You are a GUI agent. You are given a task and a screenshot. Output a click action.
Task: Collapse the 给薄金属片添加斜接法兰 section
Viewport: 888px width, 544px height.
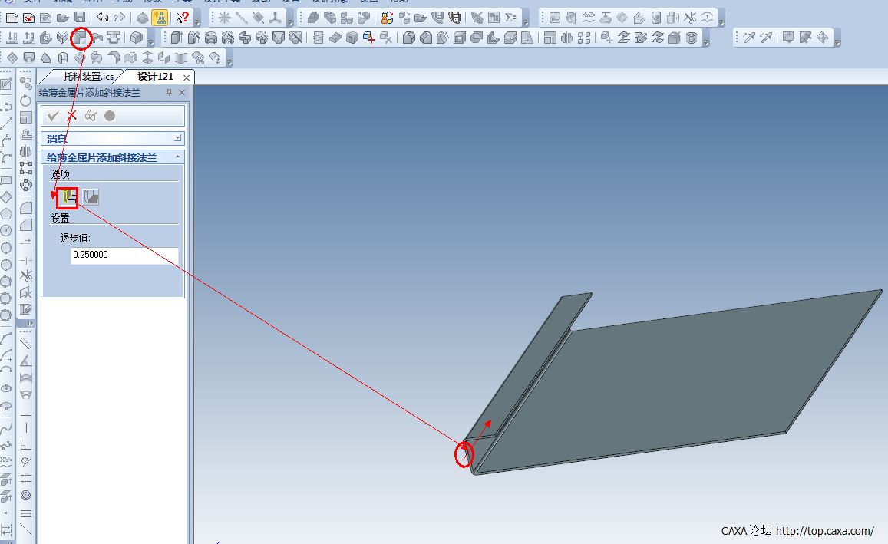point(178,157)
